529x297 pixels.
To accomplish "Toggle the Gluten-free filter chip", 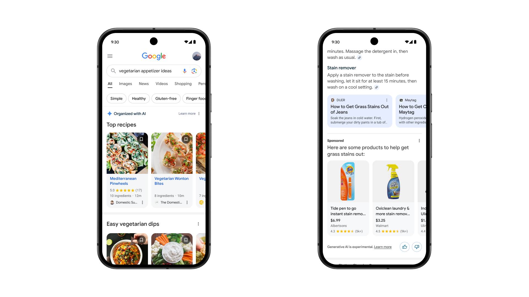I will (x=166, y=98).
